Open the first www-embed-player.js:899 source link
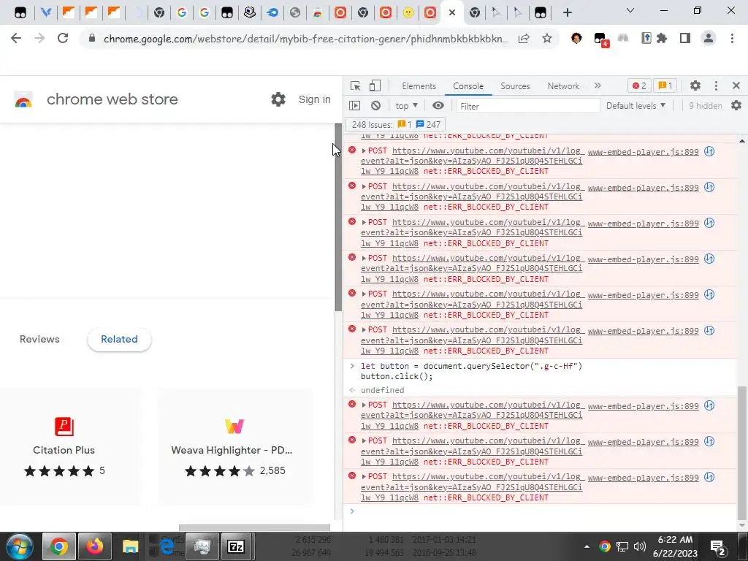Image resolution: width=748 pixels, height=561 pixels. [643, 152]
